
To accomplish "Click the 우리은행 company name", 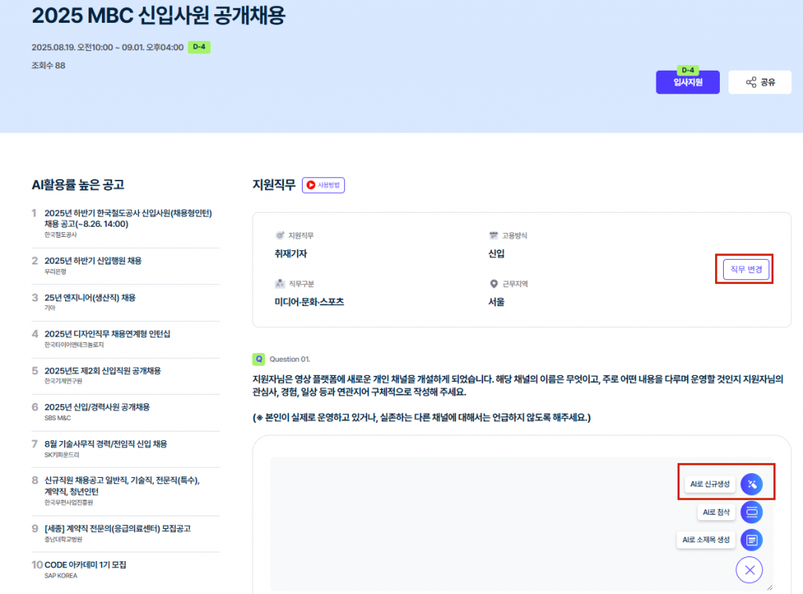I will [x=56, y=271].
